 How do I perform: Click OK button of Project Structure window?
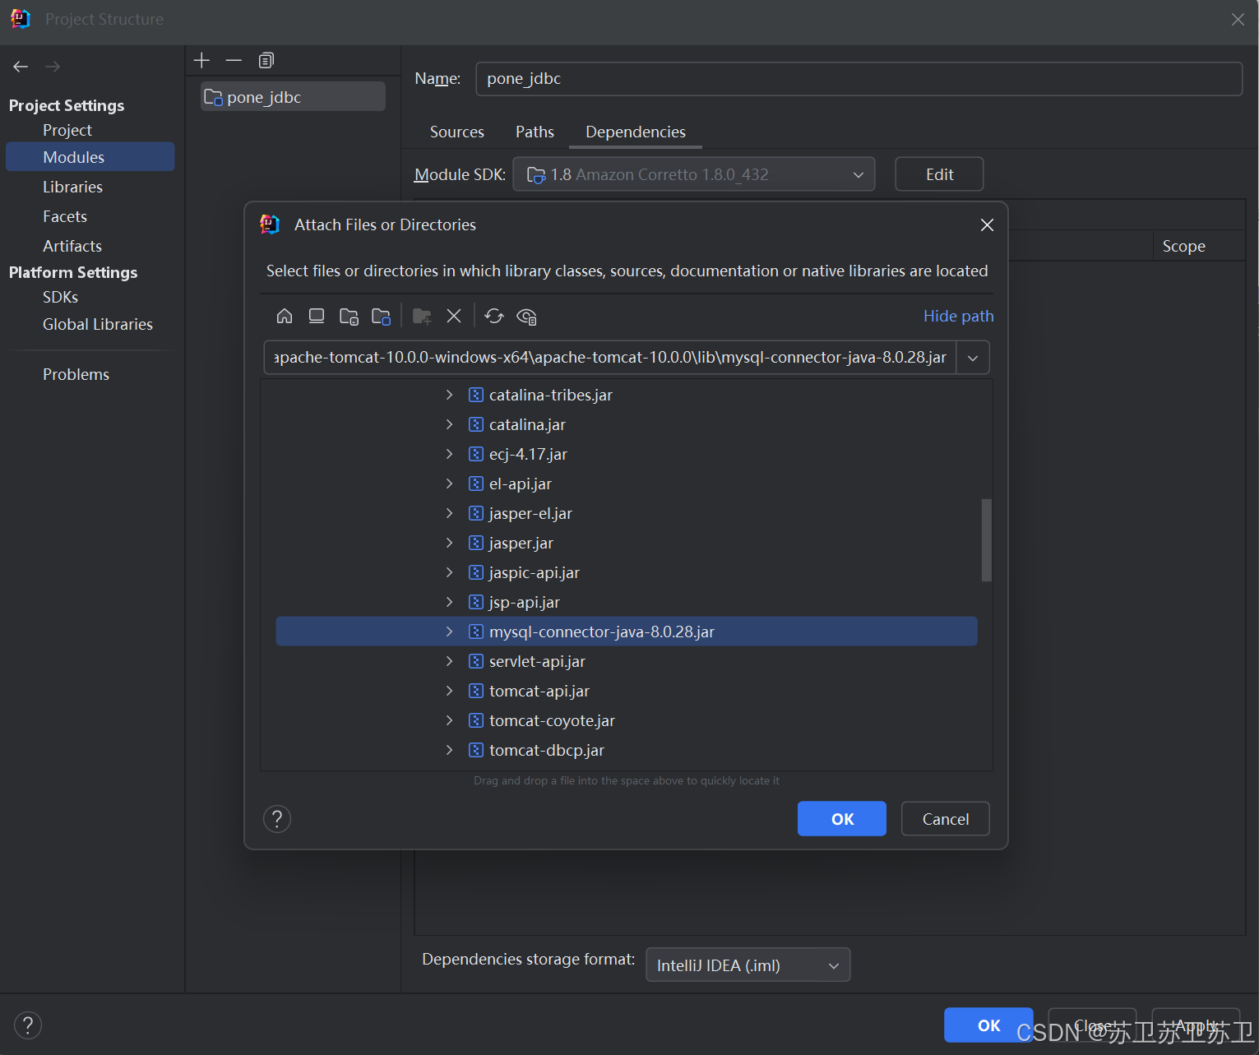(x=988, y=1025)
